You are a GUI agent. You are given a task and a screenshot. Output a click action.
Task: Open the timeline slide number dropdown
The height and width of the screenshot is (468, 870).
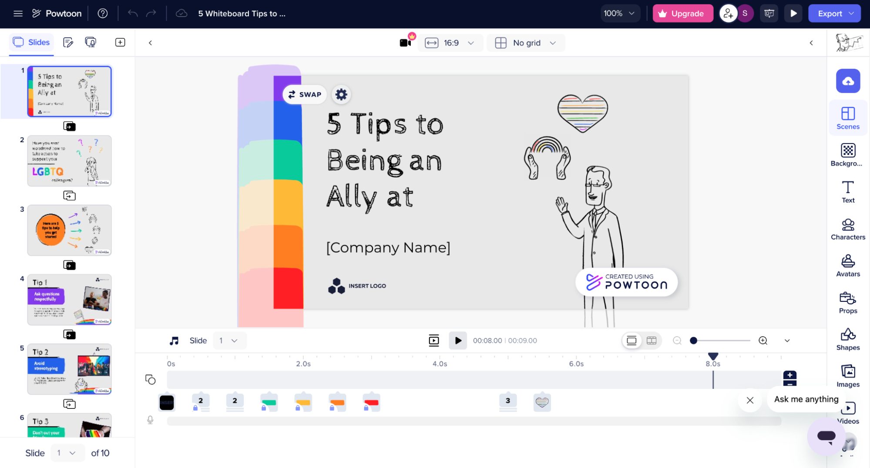(x=229, y=341)
